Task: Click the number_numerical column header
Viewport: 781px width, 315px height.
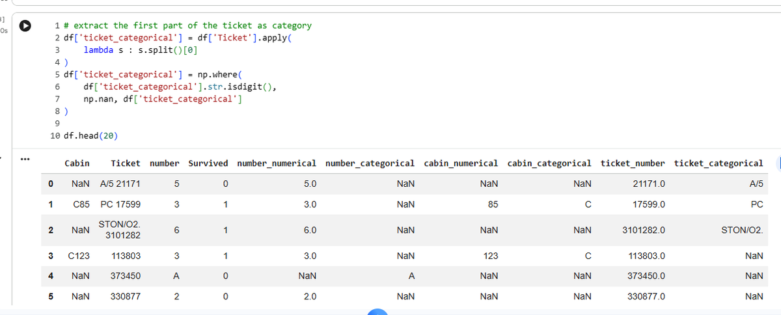Action: pyautogui.click(x=277, y=163)
